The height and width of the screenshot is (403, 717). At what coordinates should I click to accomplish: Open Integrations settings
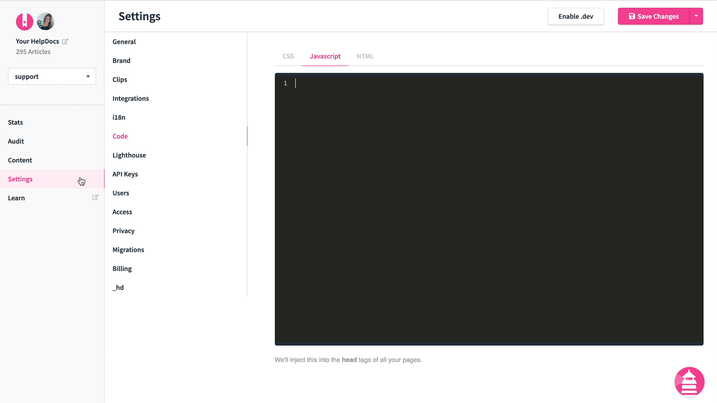[x=176, y=99]
